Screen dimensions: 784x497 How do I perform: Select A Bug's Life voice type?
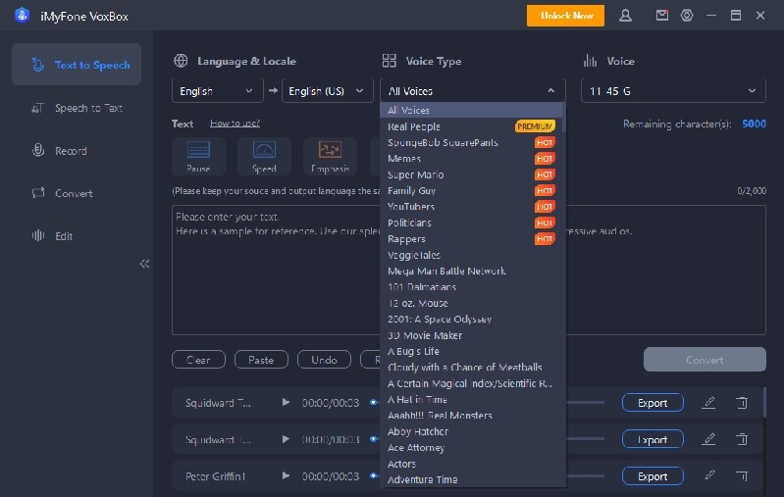tap(471, 351)
